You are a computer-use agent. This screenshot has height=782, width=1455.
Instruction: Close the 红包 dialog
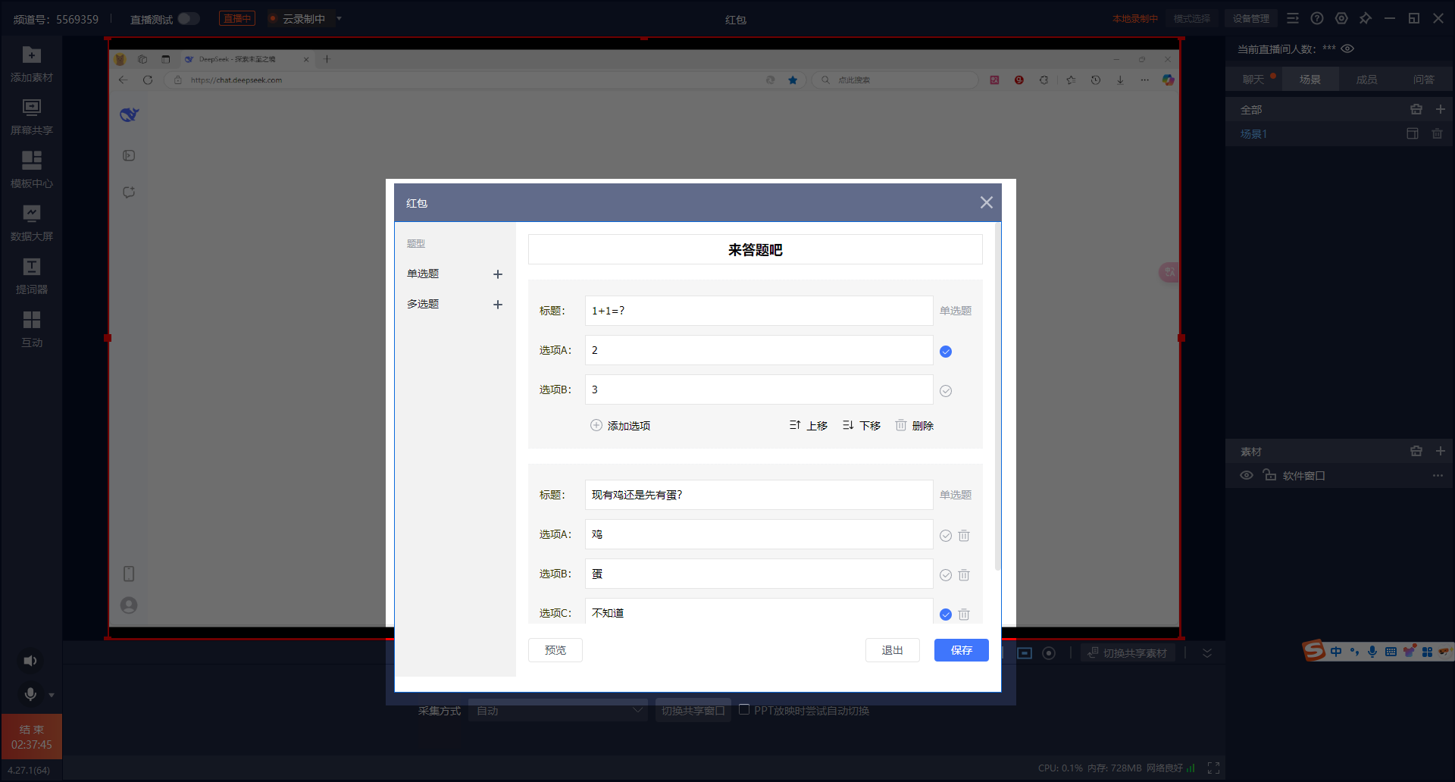click(986, 202)
